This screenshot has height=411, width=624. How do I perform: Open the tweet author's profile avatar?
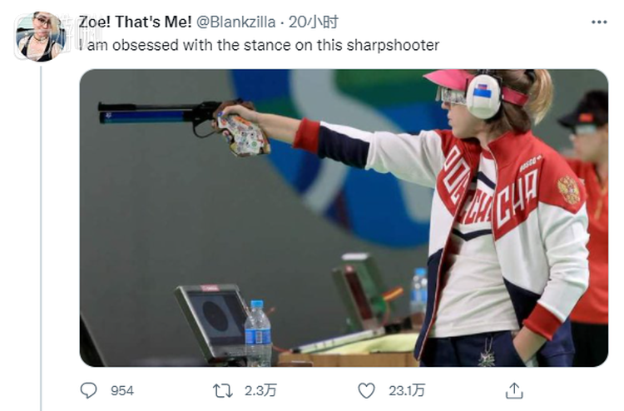point(39,36)
